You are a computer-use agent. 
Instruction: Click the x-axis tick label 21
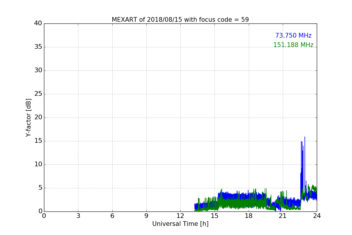pyautogui.click(x=283, y=216)
